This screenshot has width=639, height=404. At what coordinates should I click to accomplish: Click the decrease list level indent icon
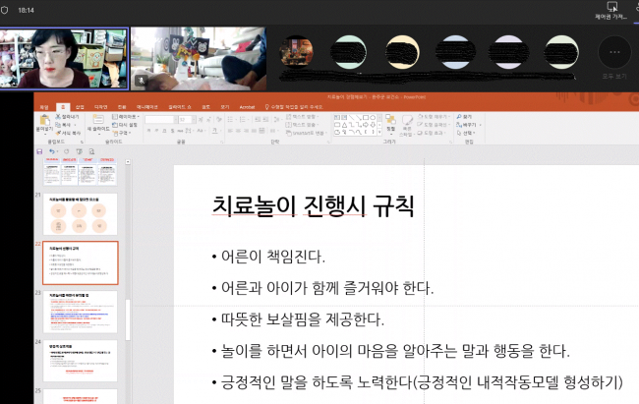tap(258, 120)
